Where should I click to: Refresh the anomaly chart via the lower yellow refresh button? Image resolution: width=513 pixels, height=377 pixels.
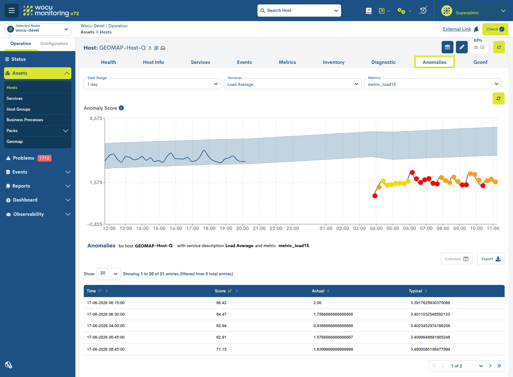[498, 99]
